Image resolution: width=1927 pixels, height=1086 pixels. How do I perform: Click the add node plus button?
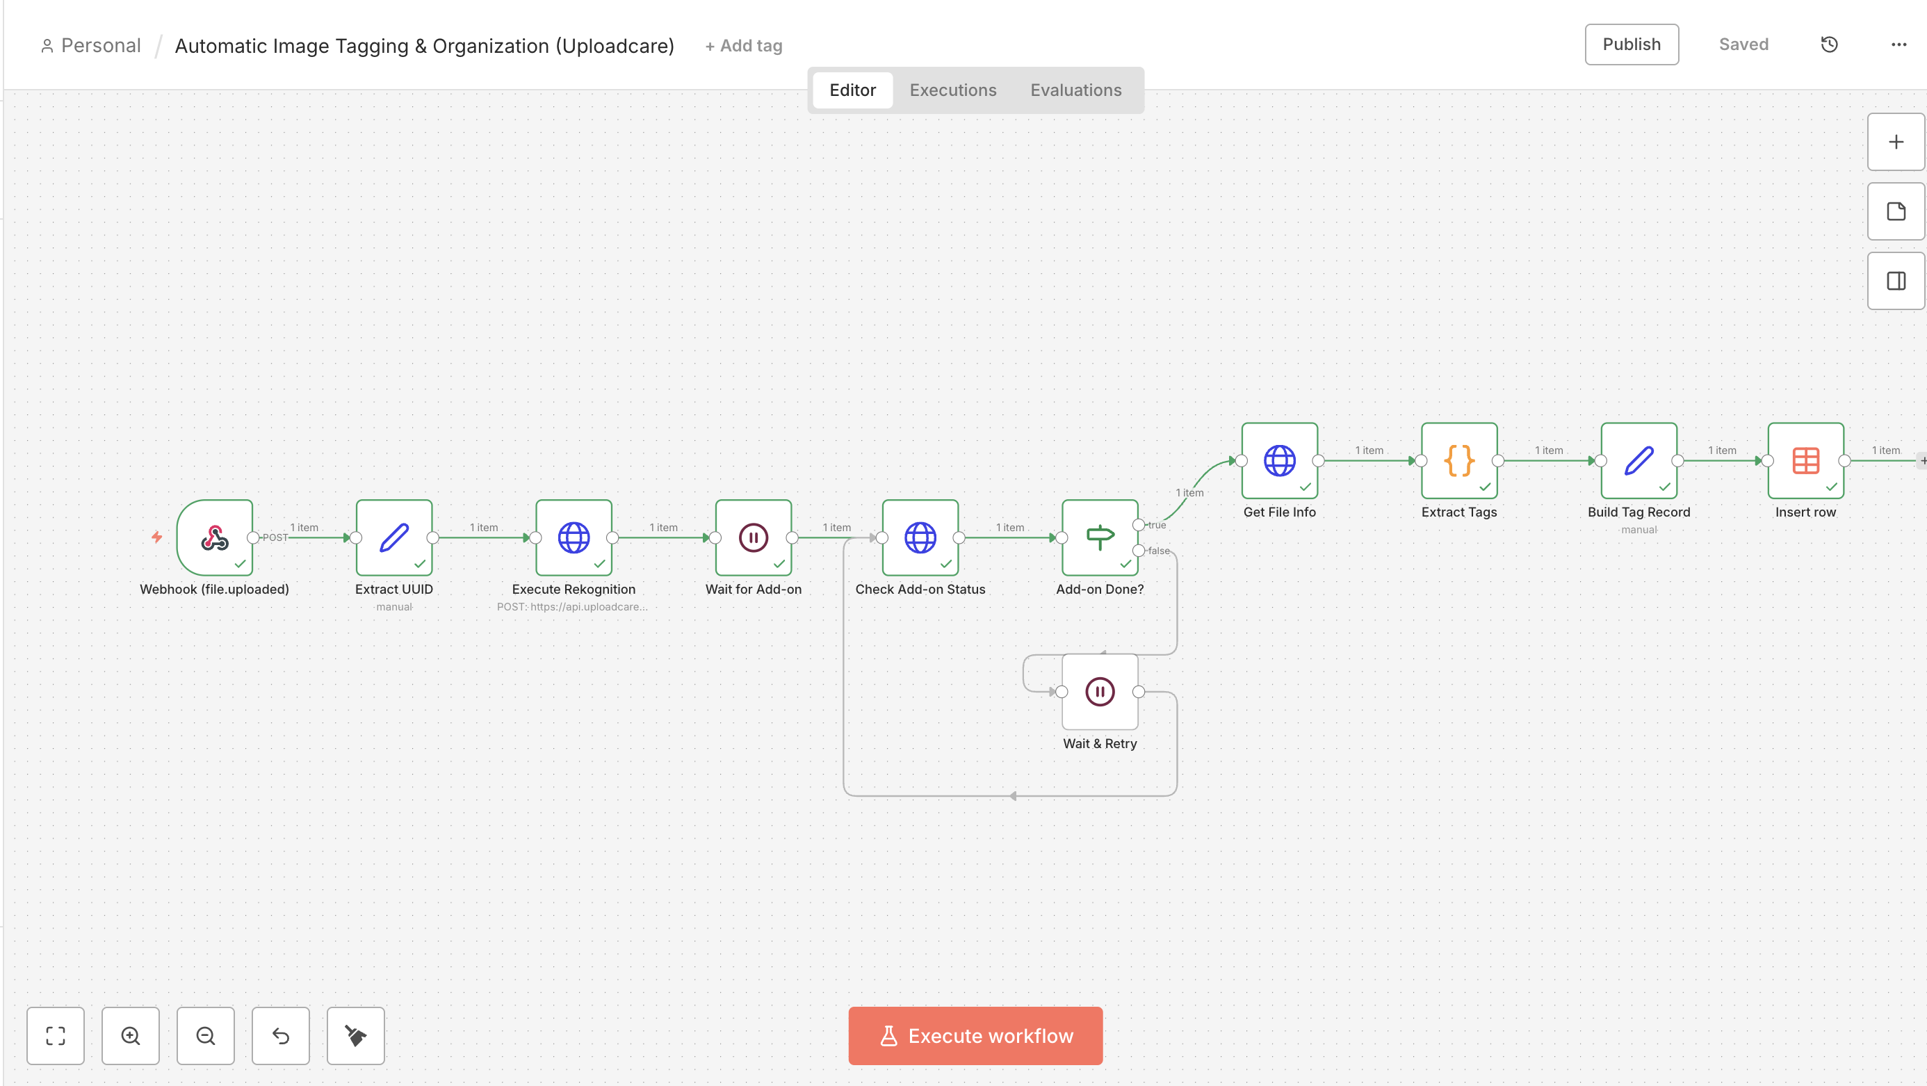1896,142
